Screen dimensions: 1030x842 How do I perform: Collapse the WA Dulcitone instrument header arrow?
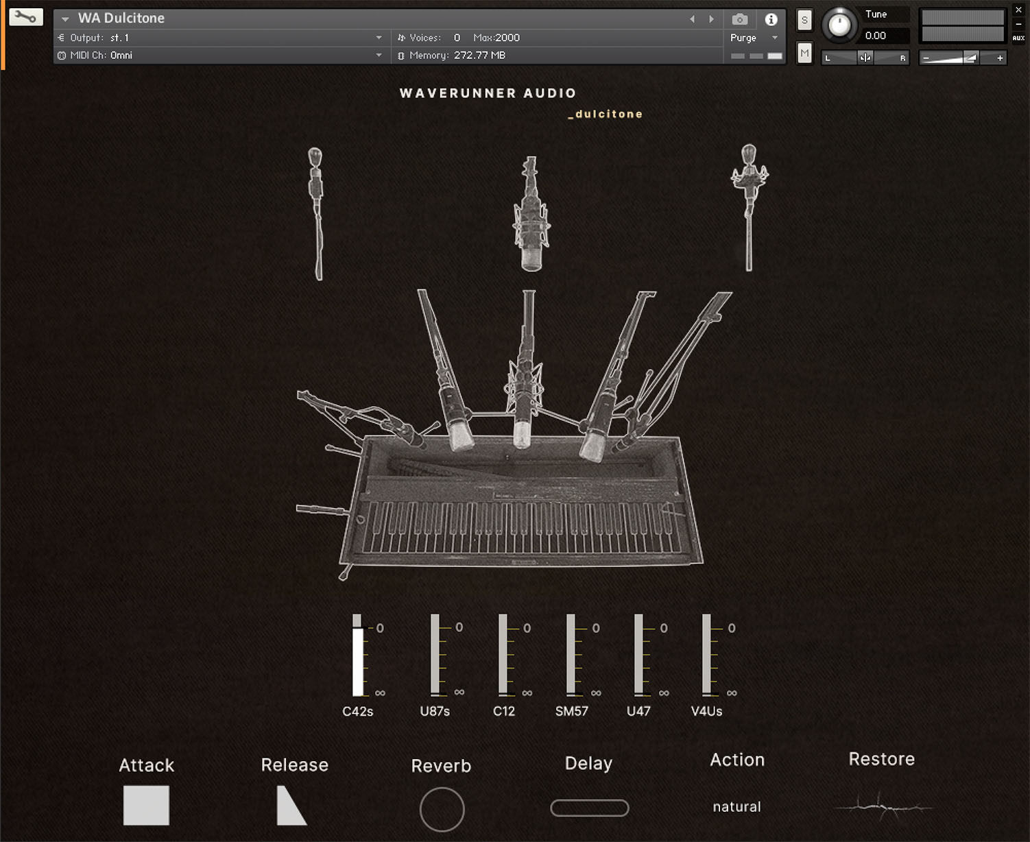tap(65, 19)
